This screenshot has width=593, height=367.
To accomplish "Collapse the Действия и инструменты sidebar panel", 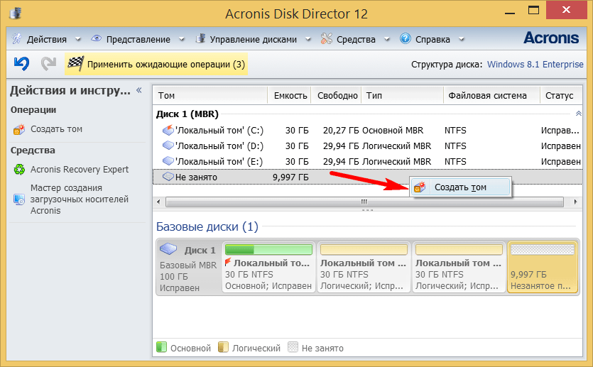I will tap(139, 90).
